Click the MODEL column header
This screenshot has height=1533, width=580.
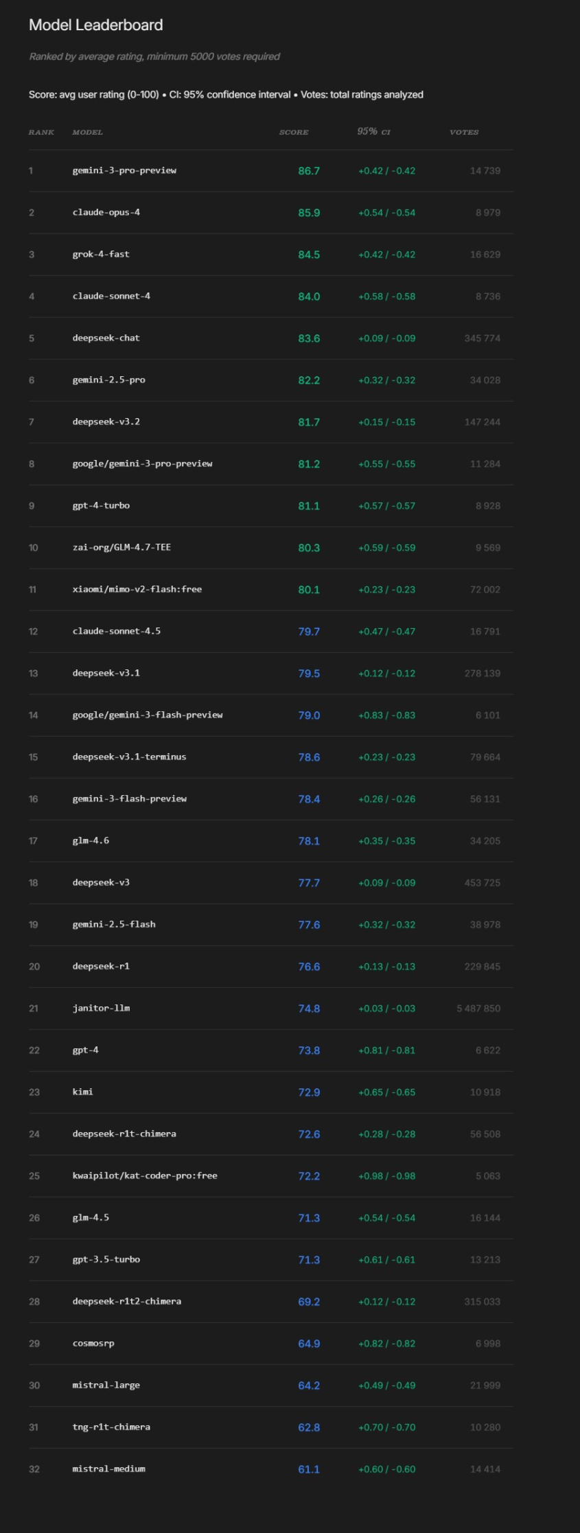pyautogui.click(x=87, y=132)
